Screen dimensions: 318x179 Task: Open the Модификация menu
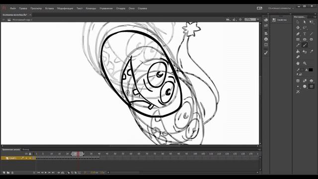(65, 8)
